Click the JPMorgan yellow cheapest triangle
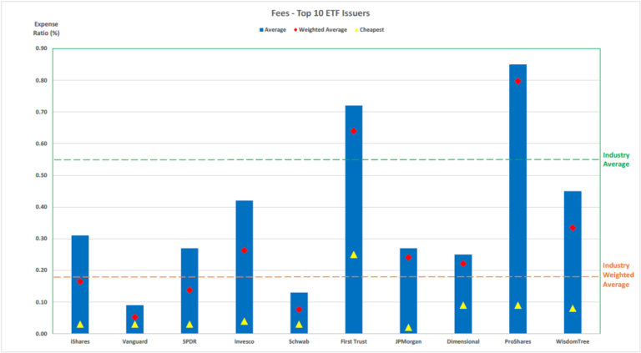 click(408, 327)
